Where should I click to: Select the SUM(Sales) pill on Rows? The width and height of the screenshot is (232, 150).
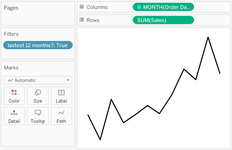coord(163,20)
